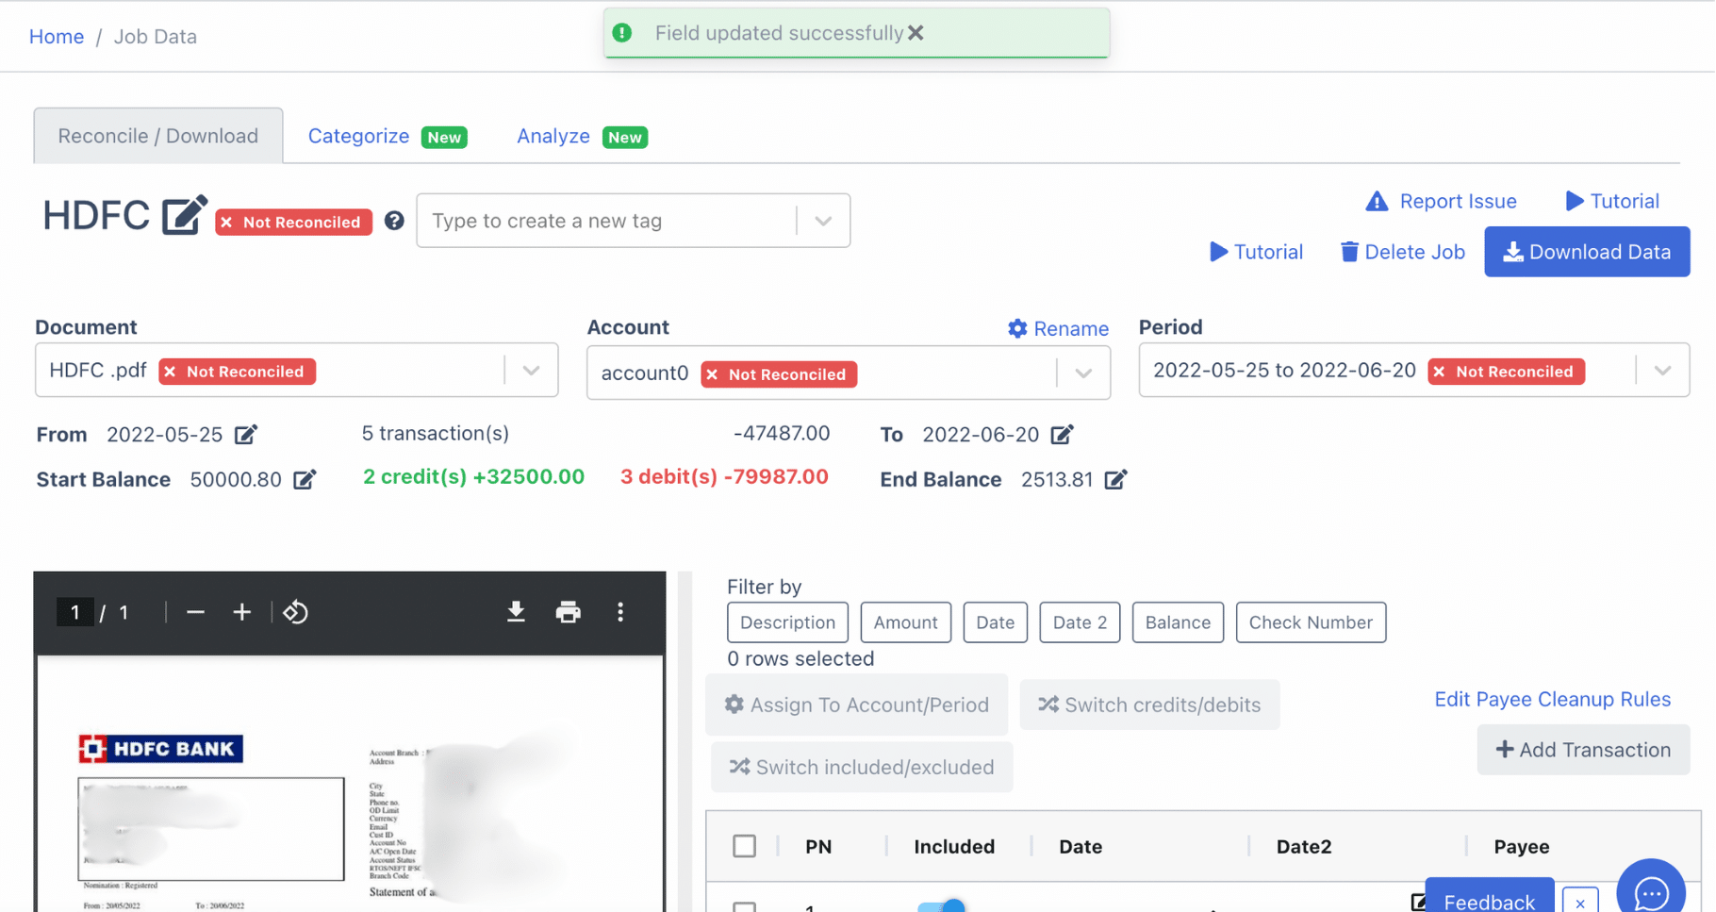Screen dimensions: 1716x912
Task: Rotate the PDF page
Action: 295,611
